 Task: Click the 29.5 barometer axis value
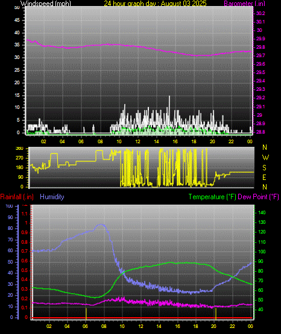[260, 72]
